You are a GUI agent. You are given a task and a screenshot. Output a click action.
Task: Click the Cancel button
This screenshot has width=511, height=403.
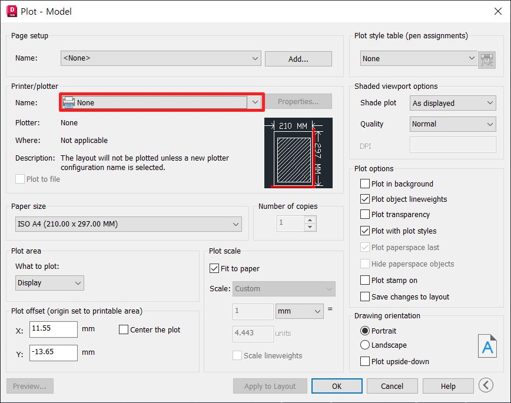pos(392,386)
